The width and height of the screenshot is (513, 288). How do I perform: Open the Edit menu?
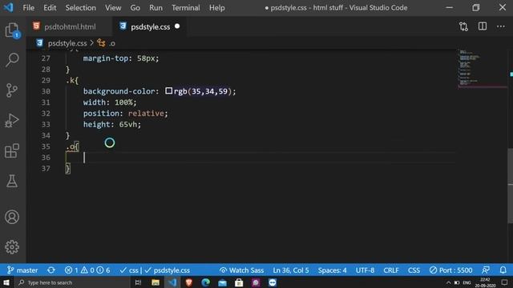point(50,7)
